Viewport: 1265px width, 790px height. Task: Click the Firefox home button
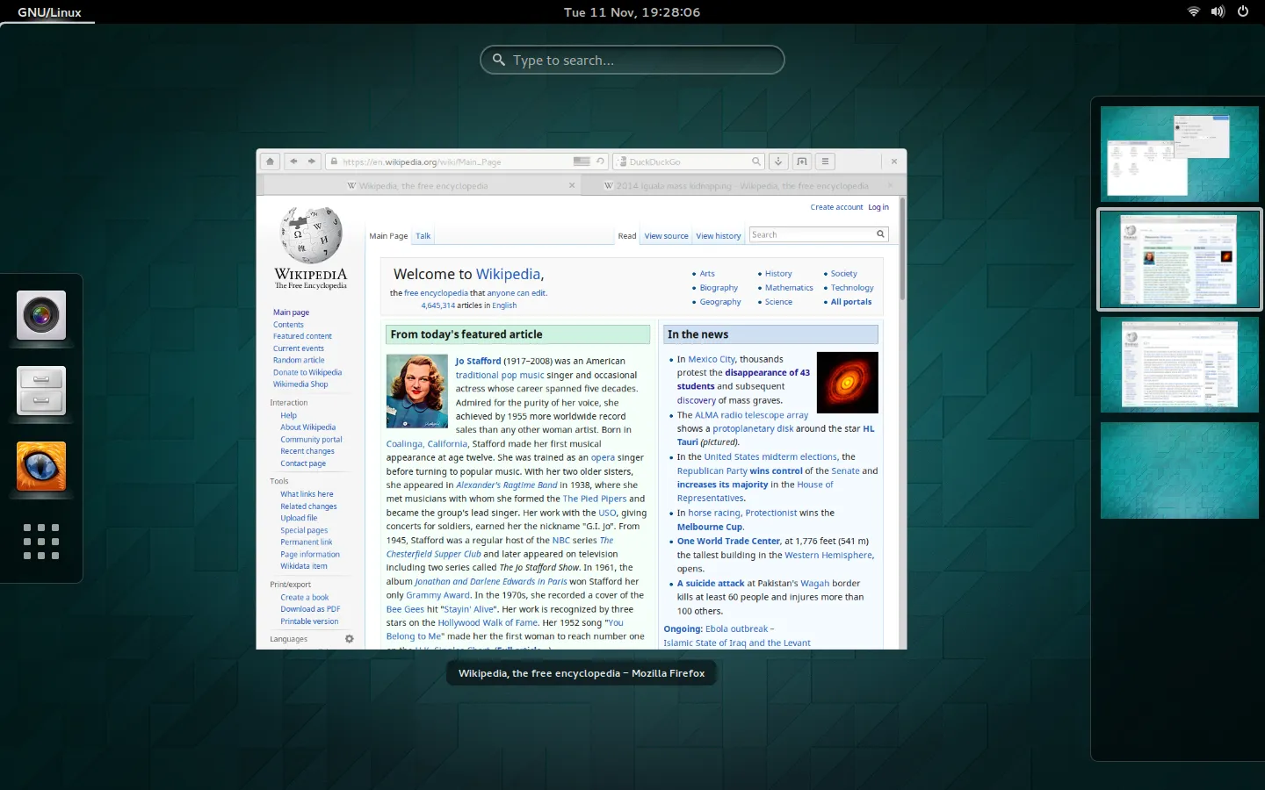pyautogui.click(x=270, y=162)
